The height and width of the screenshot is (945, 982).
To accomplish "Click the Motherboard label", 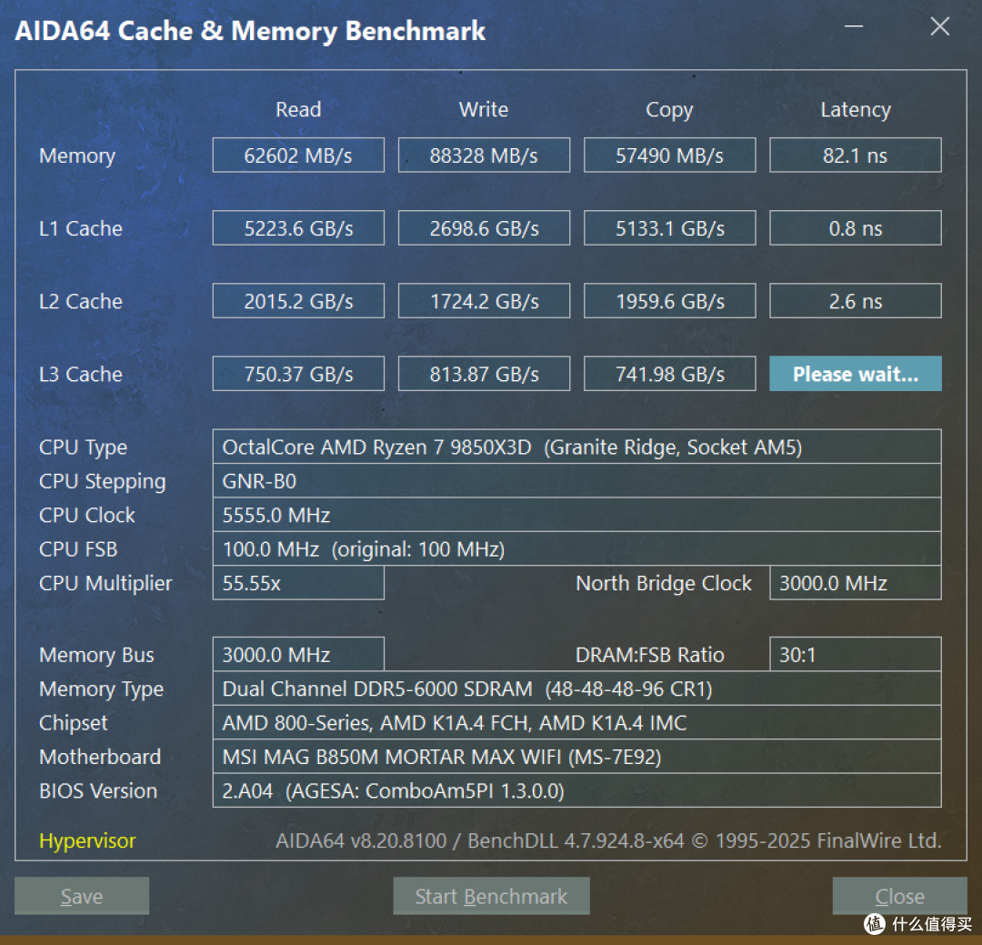I will 100,757.
